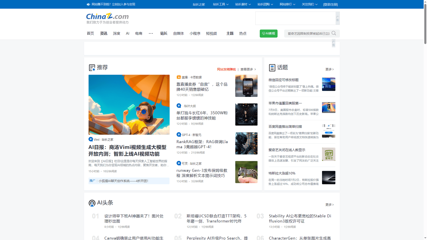Screen dimensions: 427x240
Task: Open the 热点 nav item
Action: (243, 33)
